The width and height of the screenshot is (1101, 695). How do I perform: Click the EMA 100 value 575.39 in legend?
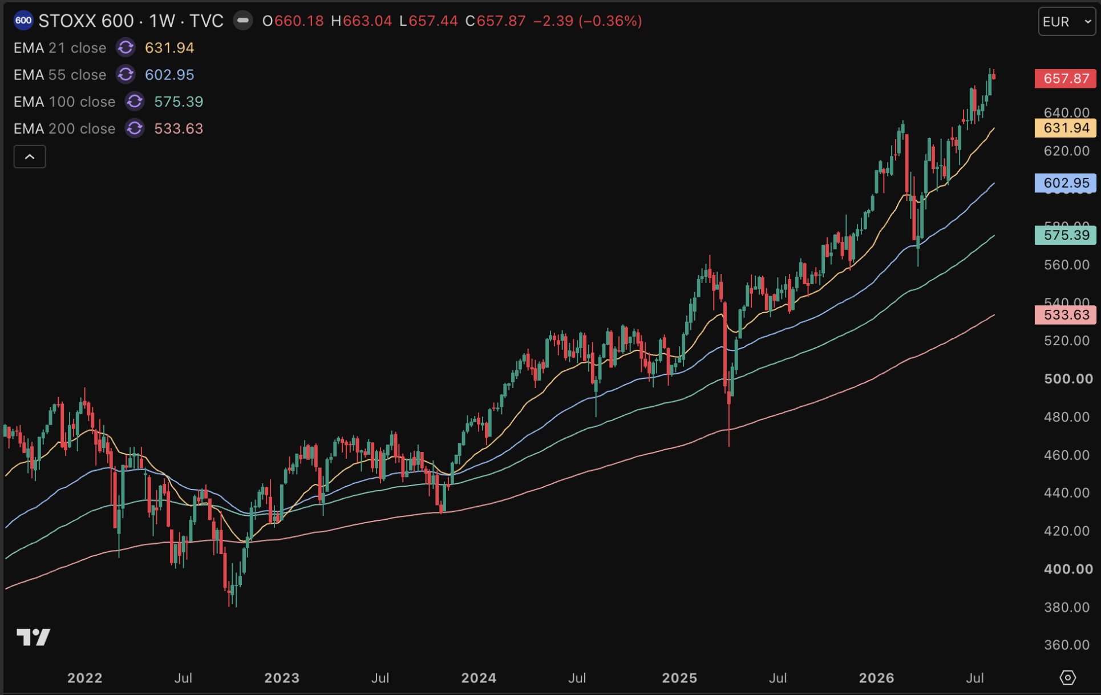[179, 102]
